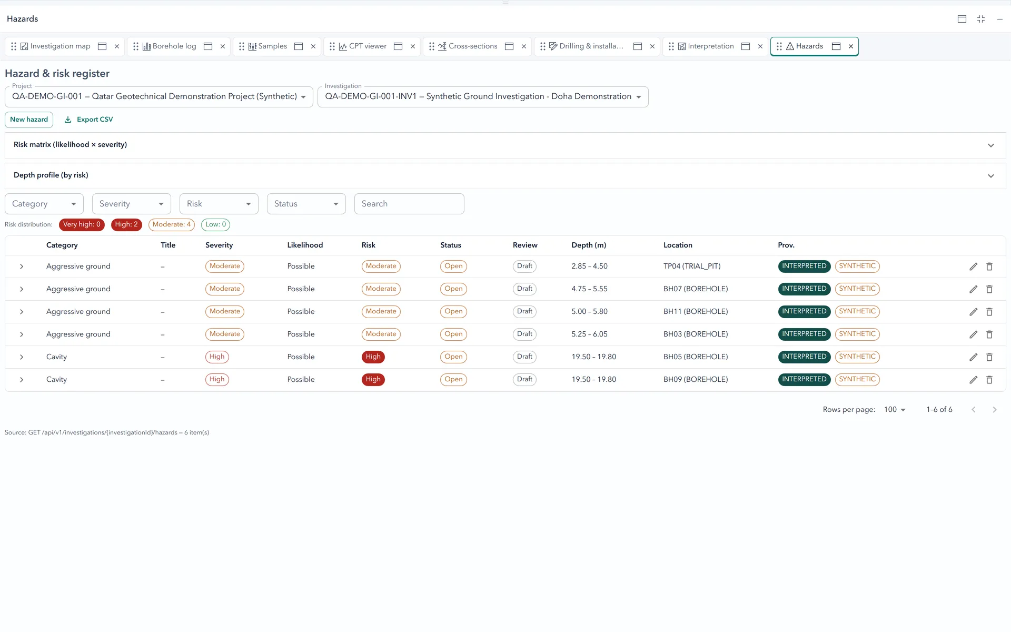Viewport: 1011px width, 632px height.
Task: Open the Severity filter dropdown
Action: (132, 204)
